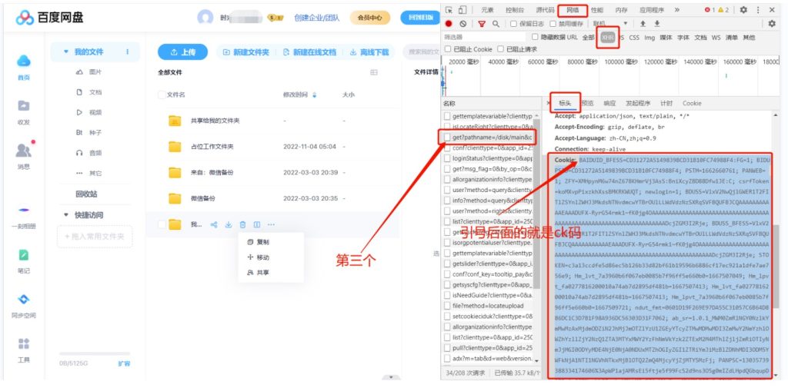The width and height of the screenshot is (788, 388).
Task: Open the 收发 transfer icon in sidebar
Action: (24, 105)
